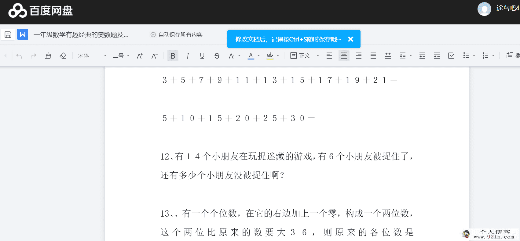
Task: Expand the font color dropdown arrow
Action: point(259,56)
